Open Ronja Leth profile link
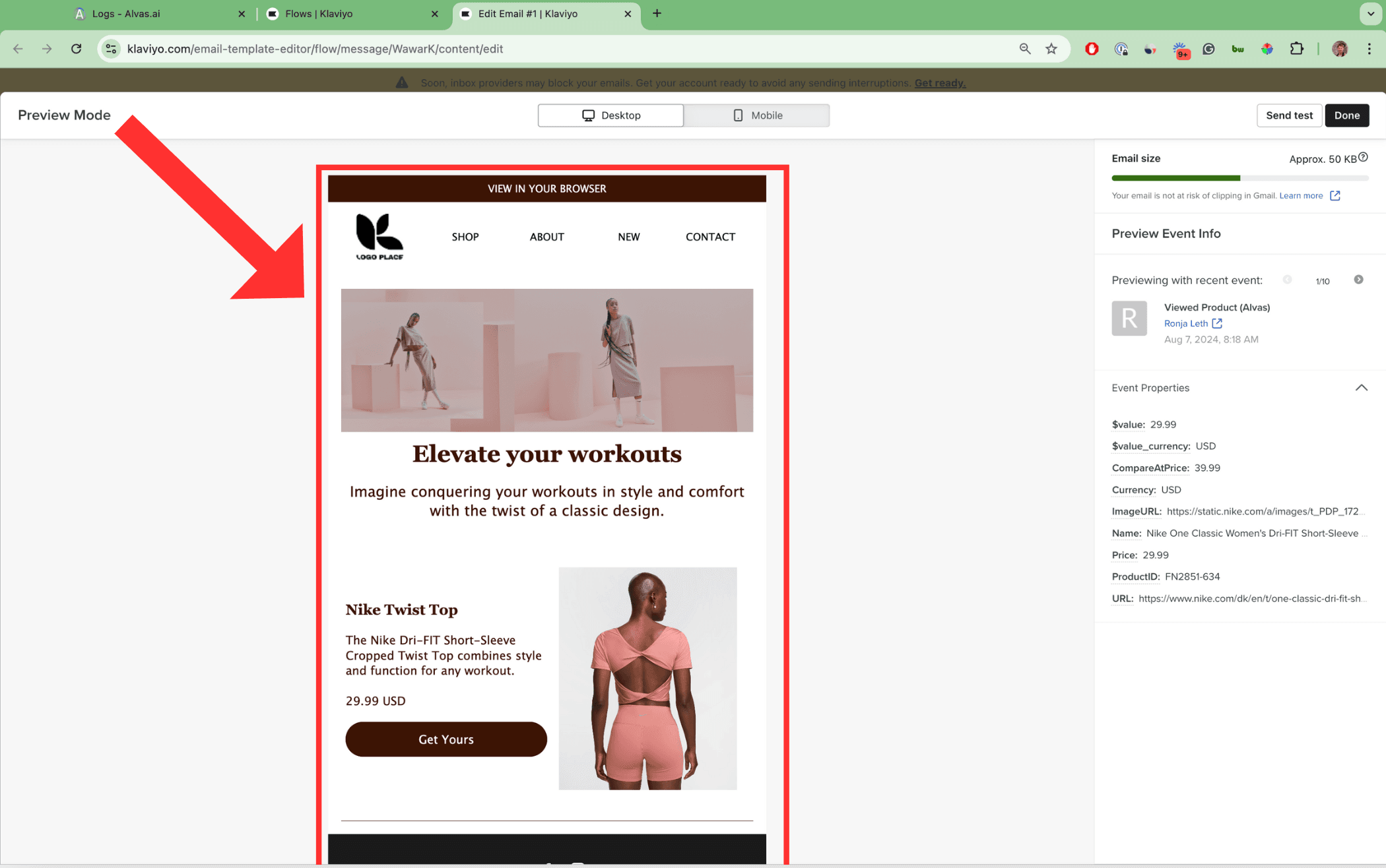 [x=1186, y=323]
